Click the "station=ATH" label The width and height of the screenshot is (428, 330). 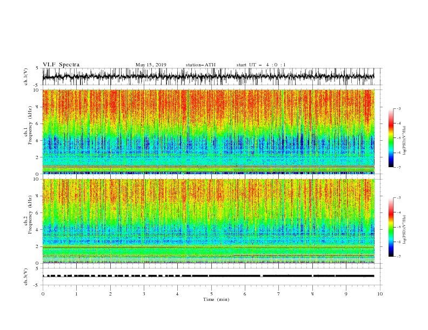tap(200, 65)
